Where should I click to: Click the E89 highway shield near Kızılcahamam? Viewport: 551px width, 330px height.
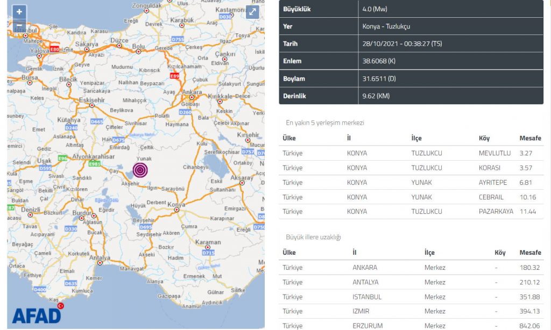[174, 76]
